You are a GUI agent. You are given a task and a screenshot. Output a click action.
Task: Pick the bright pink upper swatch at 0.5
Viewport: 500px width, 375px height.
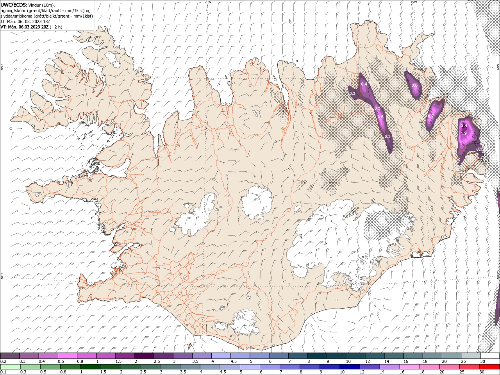coord(67,356)
